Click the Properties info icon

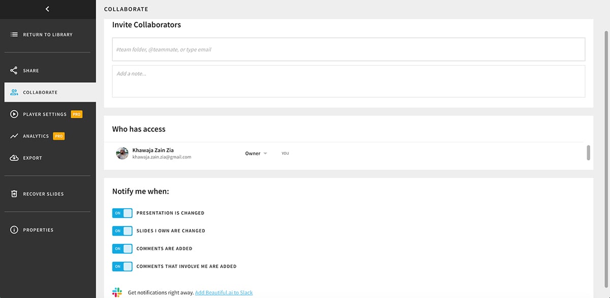[14, 230]
